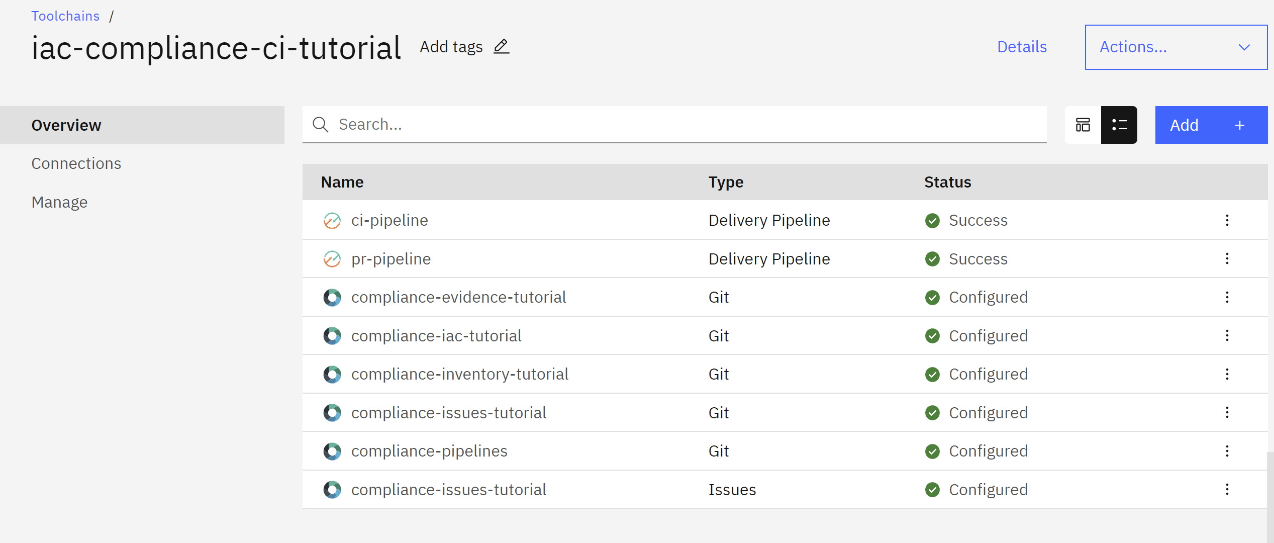Screen dimensions: 1274x543
Task: Click the edit pencil next to Add tags
Action: 501,46
